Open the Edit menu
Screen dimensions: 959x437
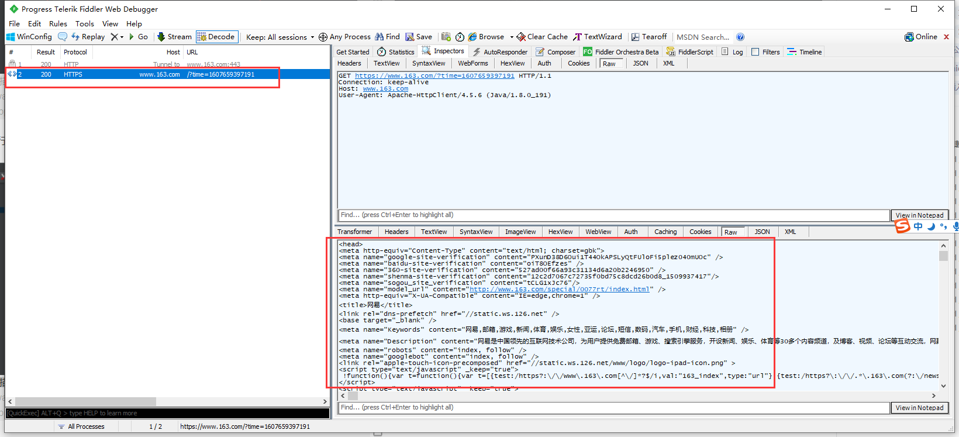(35, 24)
